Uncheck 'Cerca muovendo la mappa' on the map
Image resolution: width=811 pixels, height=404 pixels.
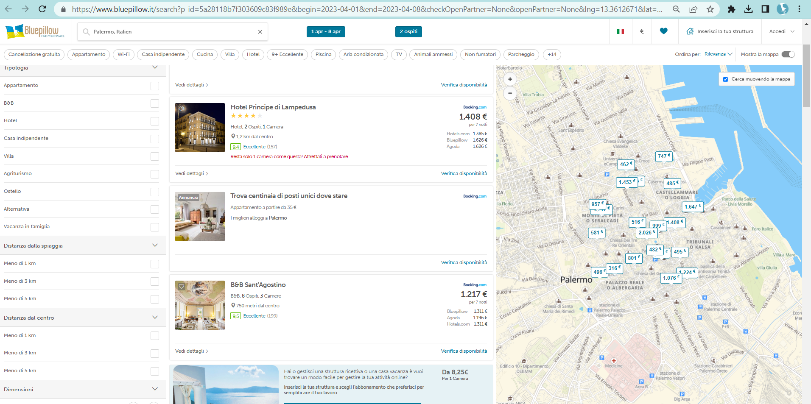click(725, 79)
